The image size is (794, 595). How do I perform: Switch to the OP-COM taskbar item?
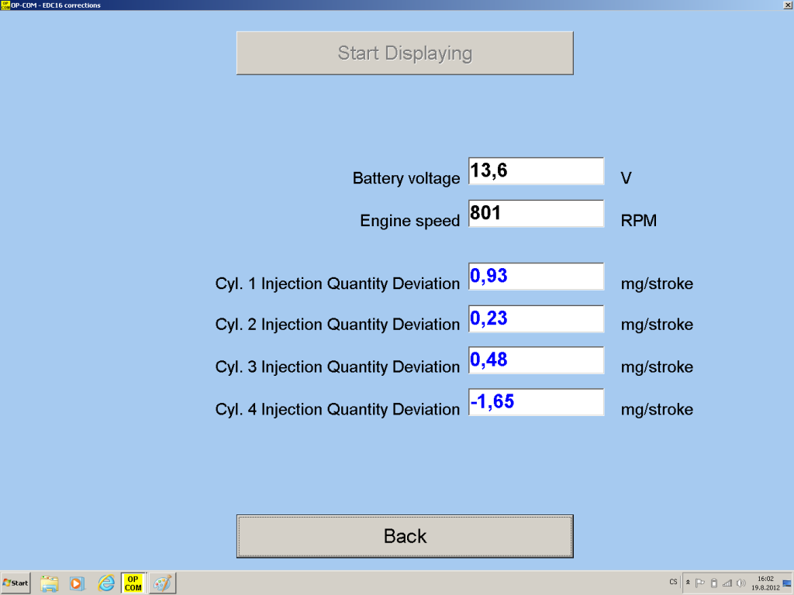tap(133, 583)
